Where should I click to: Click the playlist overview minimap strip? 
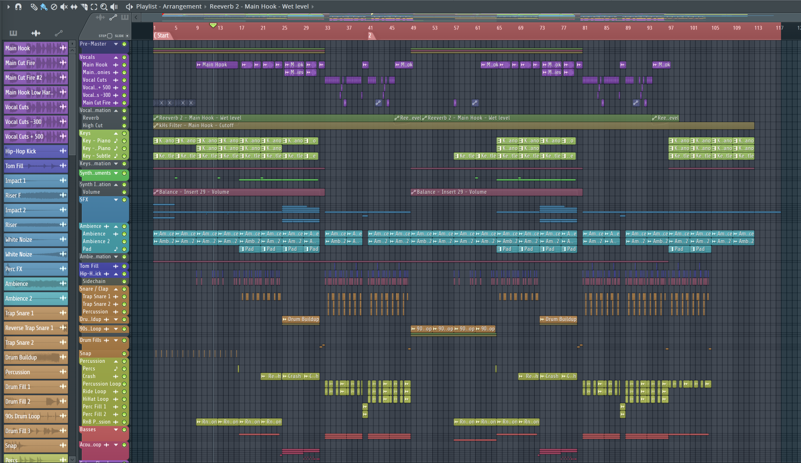click(471, 18)
